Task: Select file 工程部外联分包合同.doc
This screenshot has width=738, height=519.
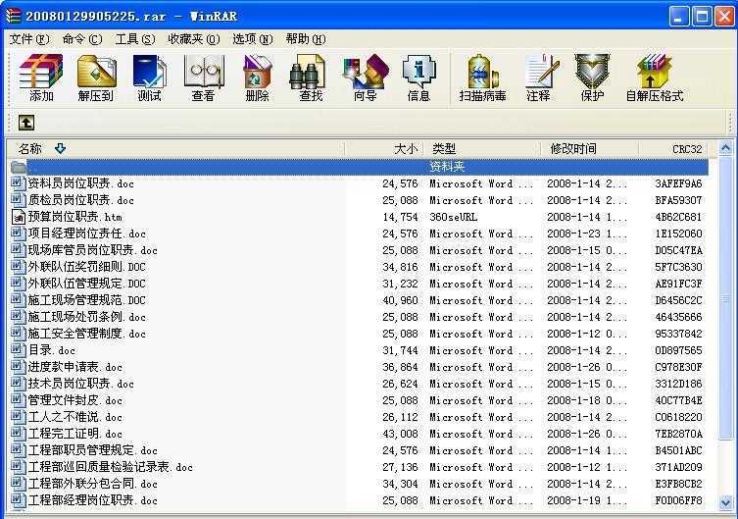Action: click(93, 484)
